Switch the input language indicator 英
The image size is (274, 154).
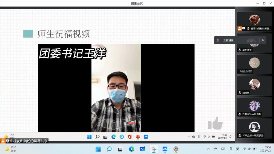coord(238,149)
